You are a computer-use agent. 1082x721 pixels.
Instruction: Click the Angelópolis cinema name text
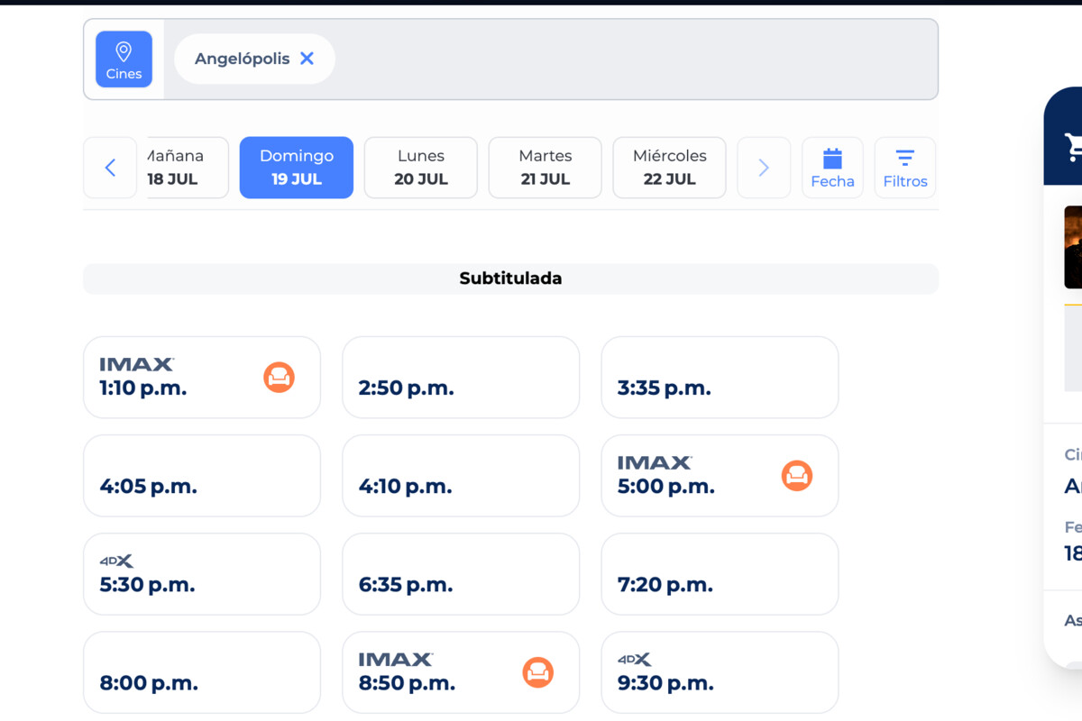click(x=243, y=59)
